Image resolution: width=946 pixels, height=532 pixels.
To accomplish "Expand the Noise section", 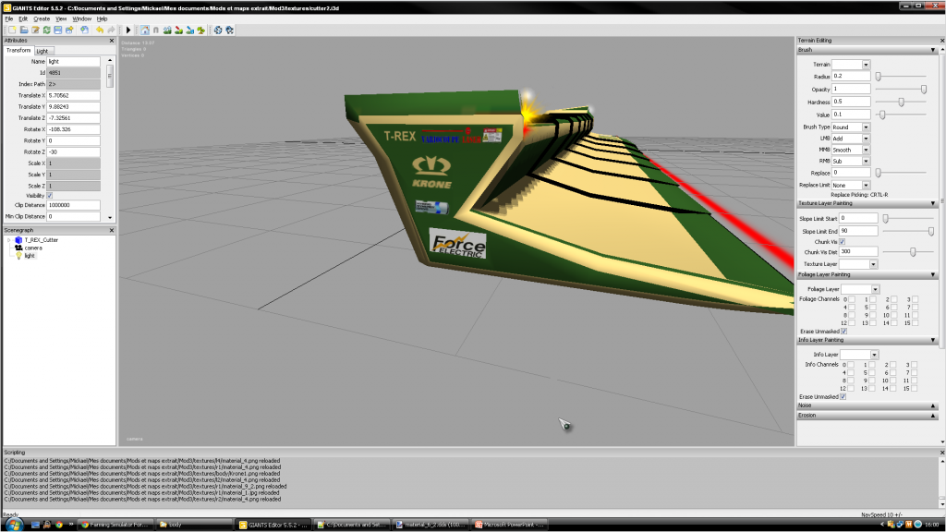I will click(933, 406).
